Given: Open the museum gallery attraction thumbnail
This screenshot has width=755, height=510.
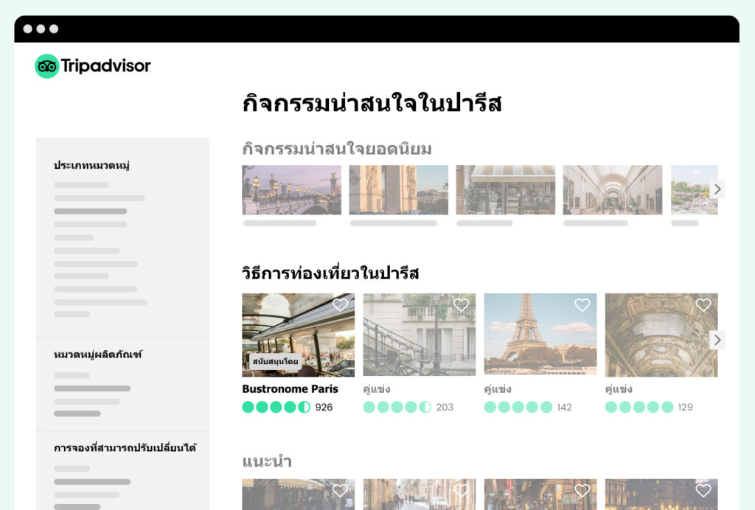Looking at the screenshot, I should 613,190.
